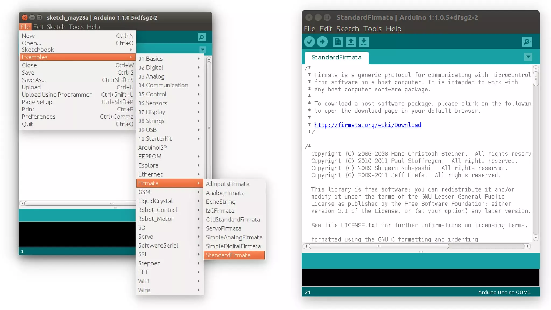Viewport: 551px width, 310px height.
Task: Open the ArduinoISP example
Action: [170, 147]
